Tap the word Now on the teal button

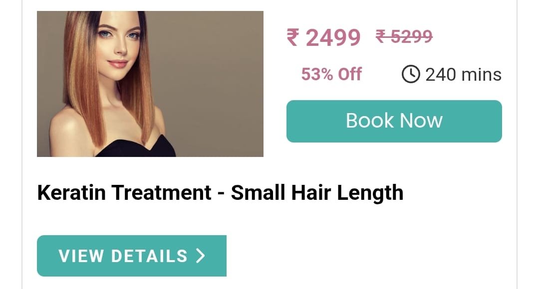pyautogui.click(x=421, y=121)
